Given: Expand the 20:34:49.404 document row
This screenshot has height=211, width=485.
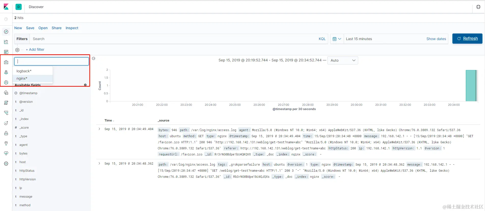Looking at the screenshot, I should pos(99,129).
